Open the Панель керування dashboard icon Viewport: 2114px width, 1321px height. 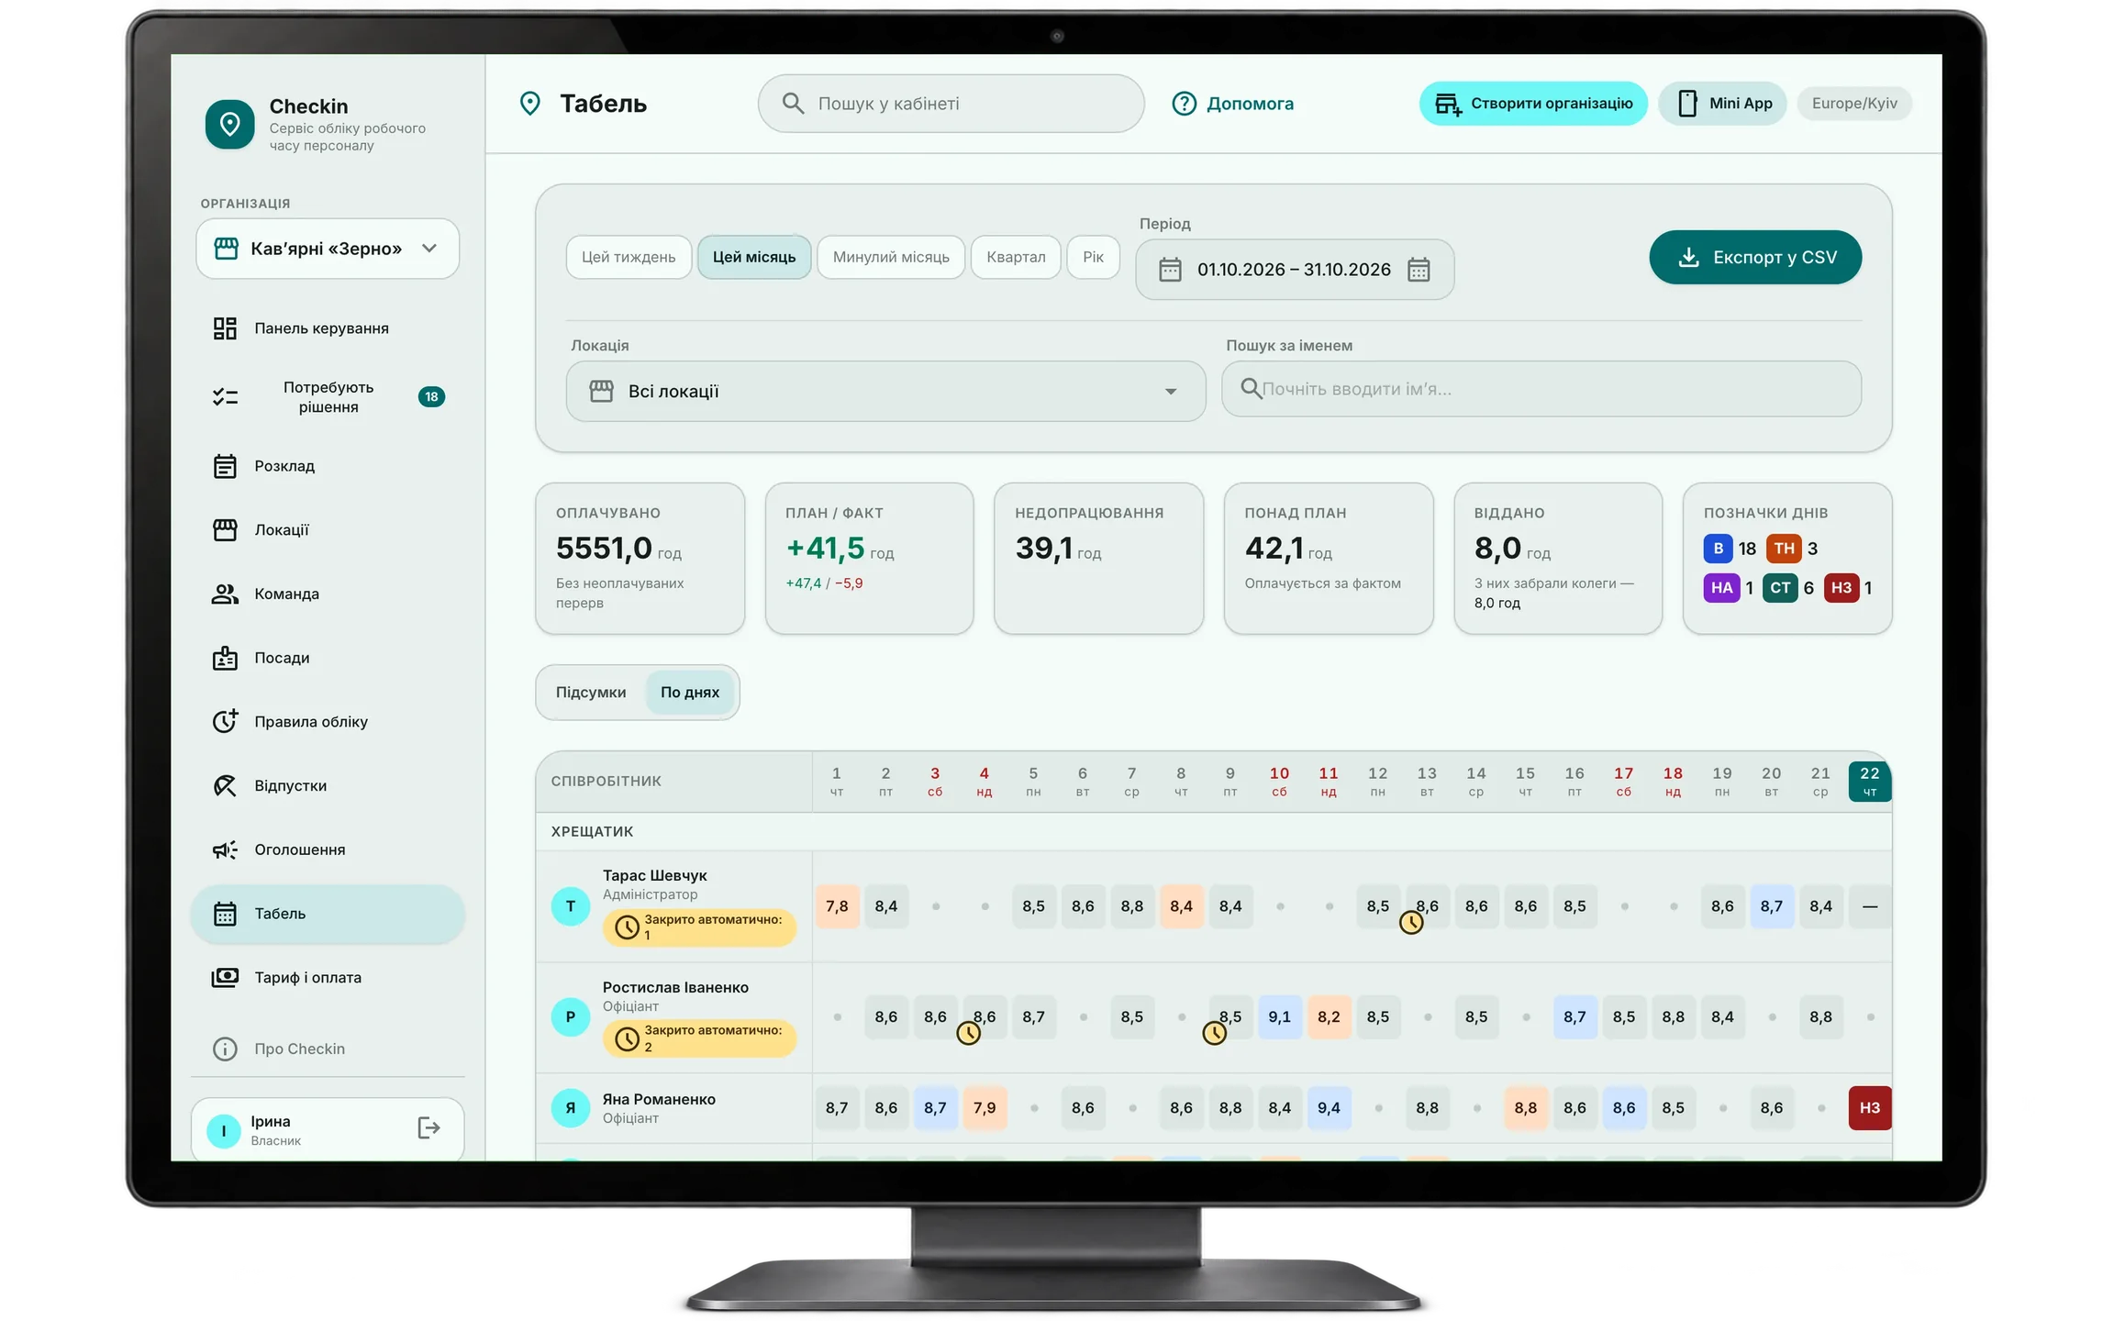tap(225, 328)
